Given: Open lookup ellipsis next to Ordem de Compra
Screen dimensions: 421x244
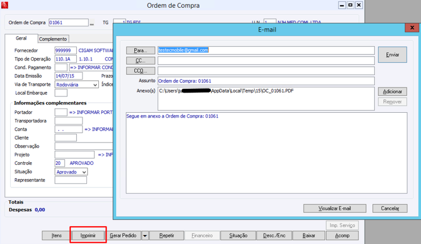Looking at the screenshot, I should (92, 23).
